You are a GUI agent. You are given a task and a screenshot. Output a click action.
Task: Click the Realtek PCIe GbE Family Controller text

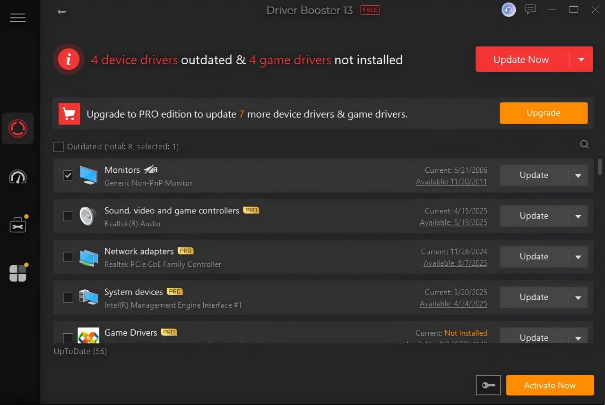click(x=163, y=264)
